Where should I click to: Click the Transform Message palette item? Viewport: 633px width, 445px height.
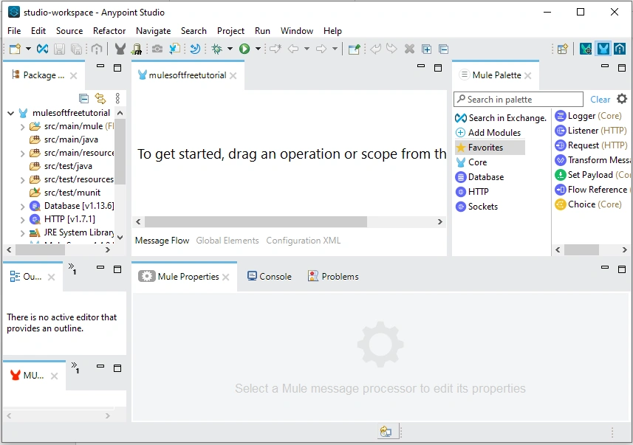[592, 159]
